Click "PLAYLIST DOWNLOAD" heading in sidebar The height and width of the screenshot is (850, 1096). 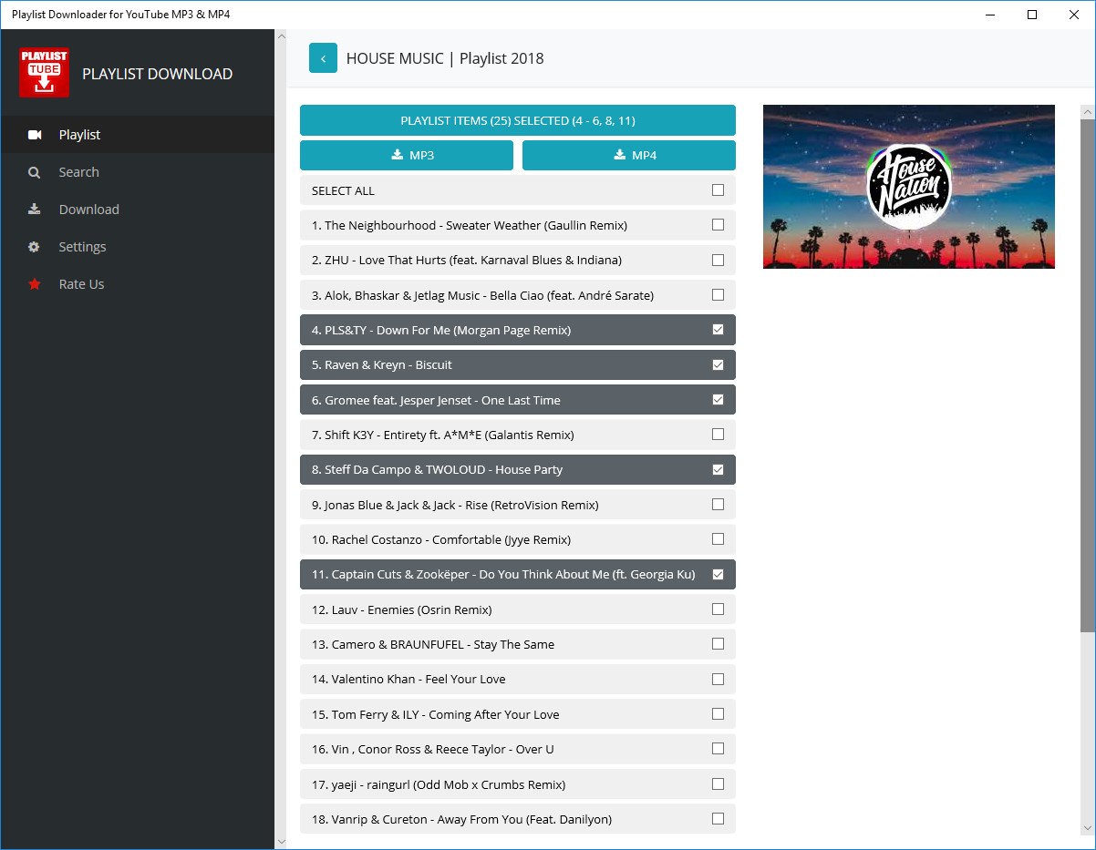coord(158,74)
